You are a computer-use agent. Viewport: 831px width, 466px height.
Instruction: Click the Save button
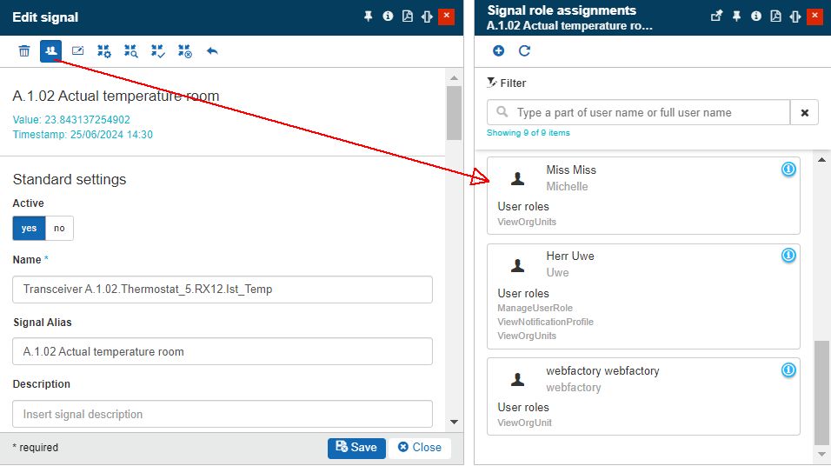(x=356, y=447)
